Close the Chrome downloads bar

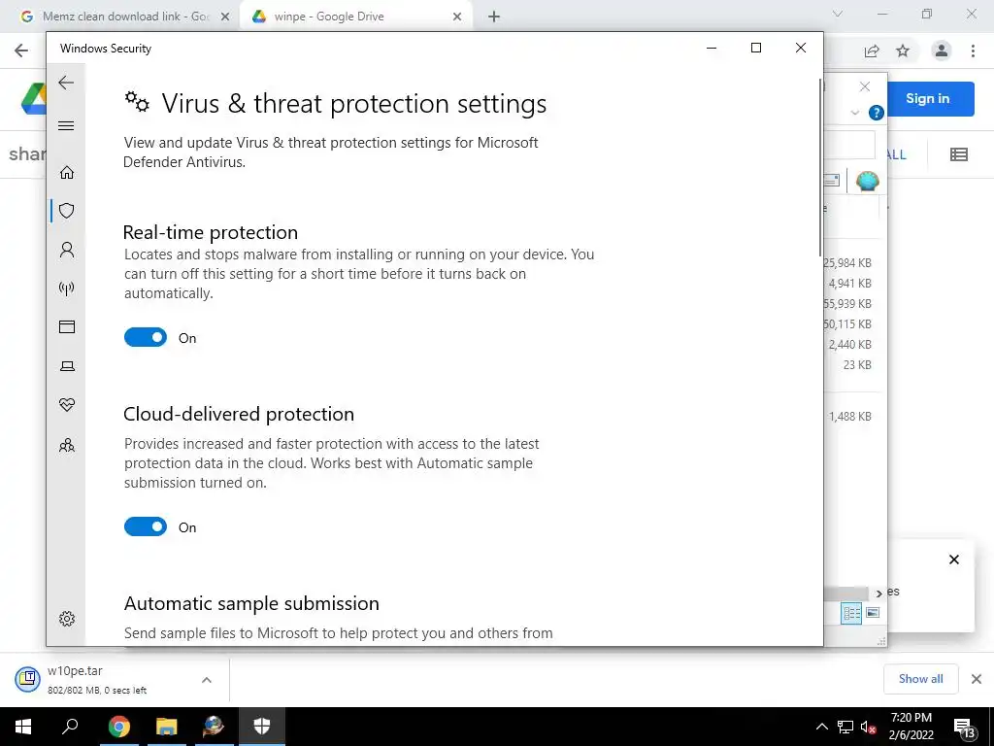coord(977,679)
